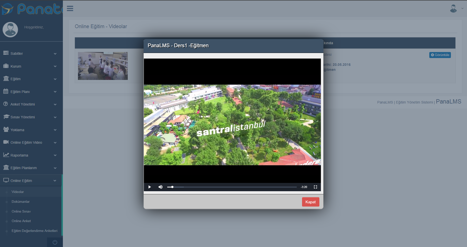This screenshot has height=247, width=467.
Task: Select the Videolar submenu item
Action: coord(18,192)
